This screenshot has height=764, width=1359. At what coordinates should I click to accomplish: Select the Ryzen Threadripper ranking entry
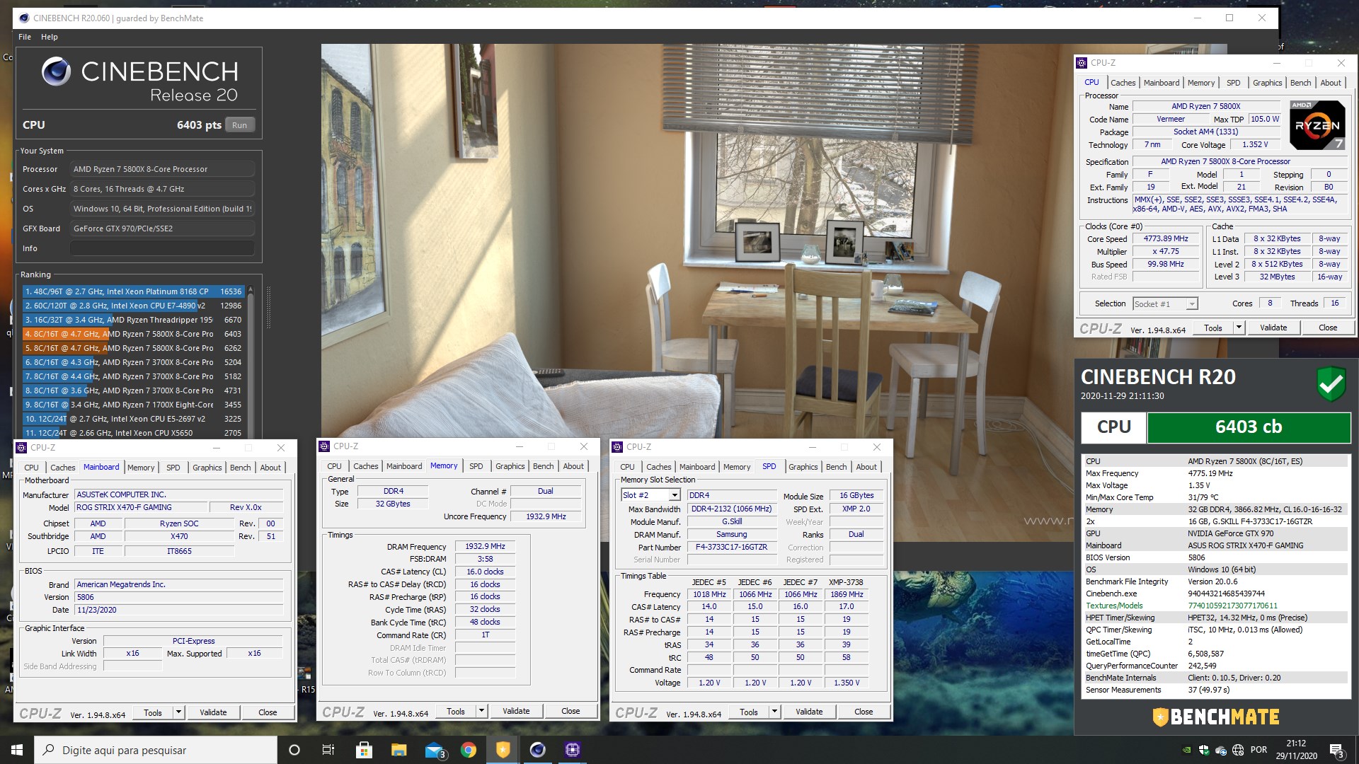133,320
